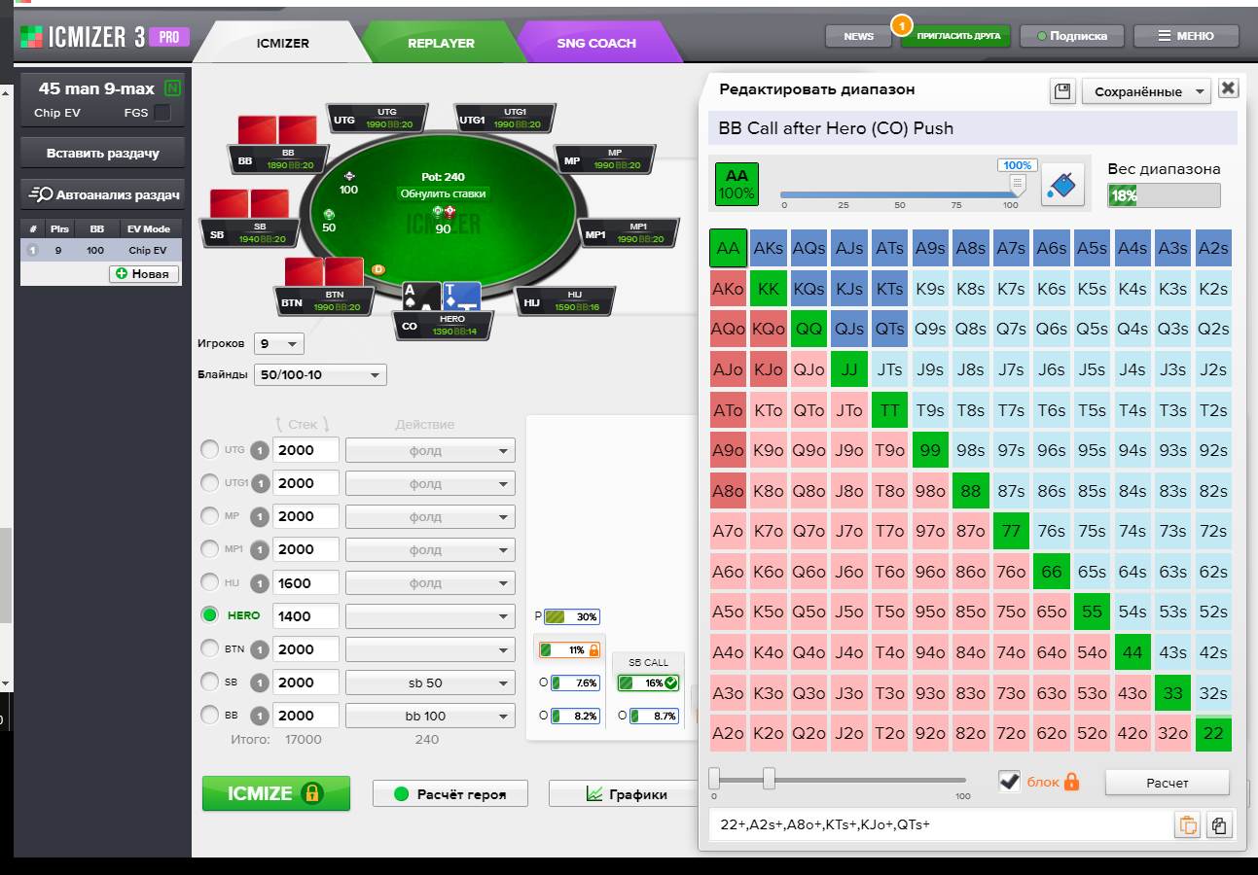Close the range editor panel
Screen dimensions: 1258x875
click(x=1229, y=88)
